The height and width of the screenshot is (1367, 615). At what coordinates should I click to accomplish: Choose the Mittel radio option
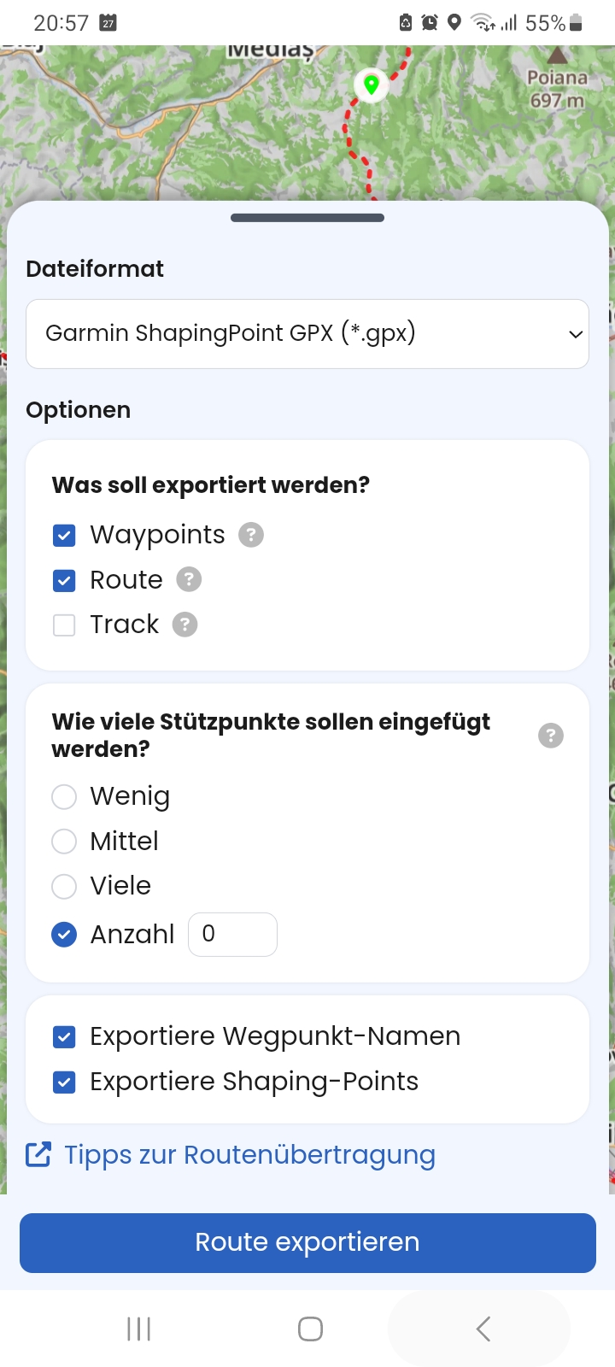64,842
